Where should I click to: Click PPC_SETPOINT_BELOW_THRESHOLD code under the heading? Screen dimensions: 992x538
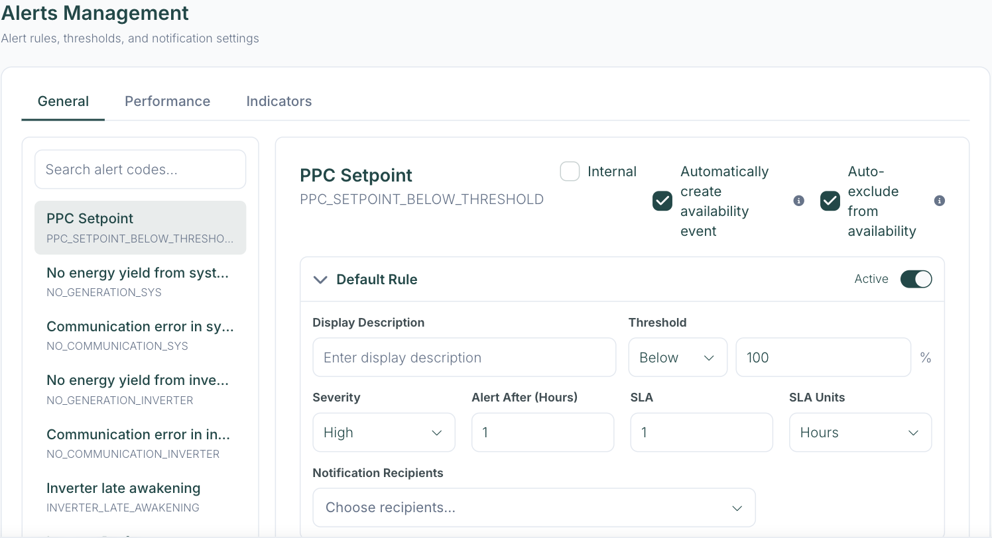422,199
